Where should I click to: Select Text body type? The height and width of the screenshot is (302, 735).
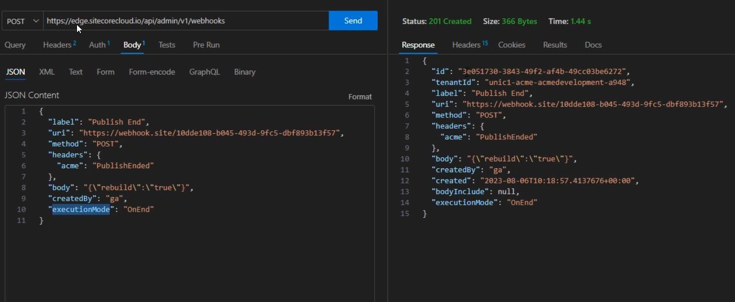point(76,72)
